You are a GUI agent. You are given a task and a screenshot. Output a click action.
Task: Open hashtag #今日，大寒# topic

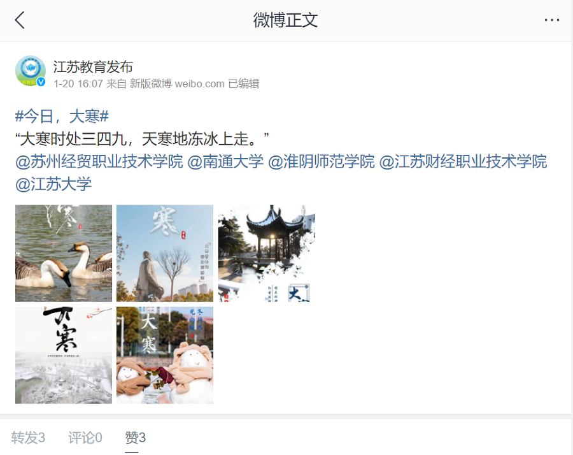coord(62,117)
